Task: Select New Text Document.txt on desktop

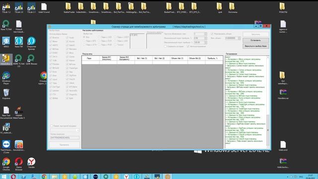Action: pos(6,113)
